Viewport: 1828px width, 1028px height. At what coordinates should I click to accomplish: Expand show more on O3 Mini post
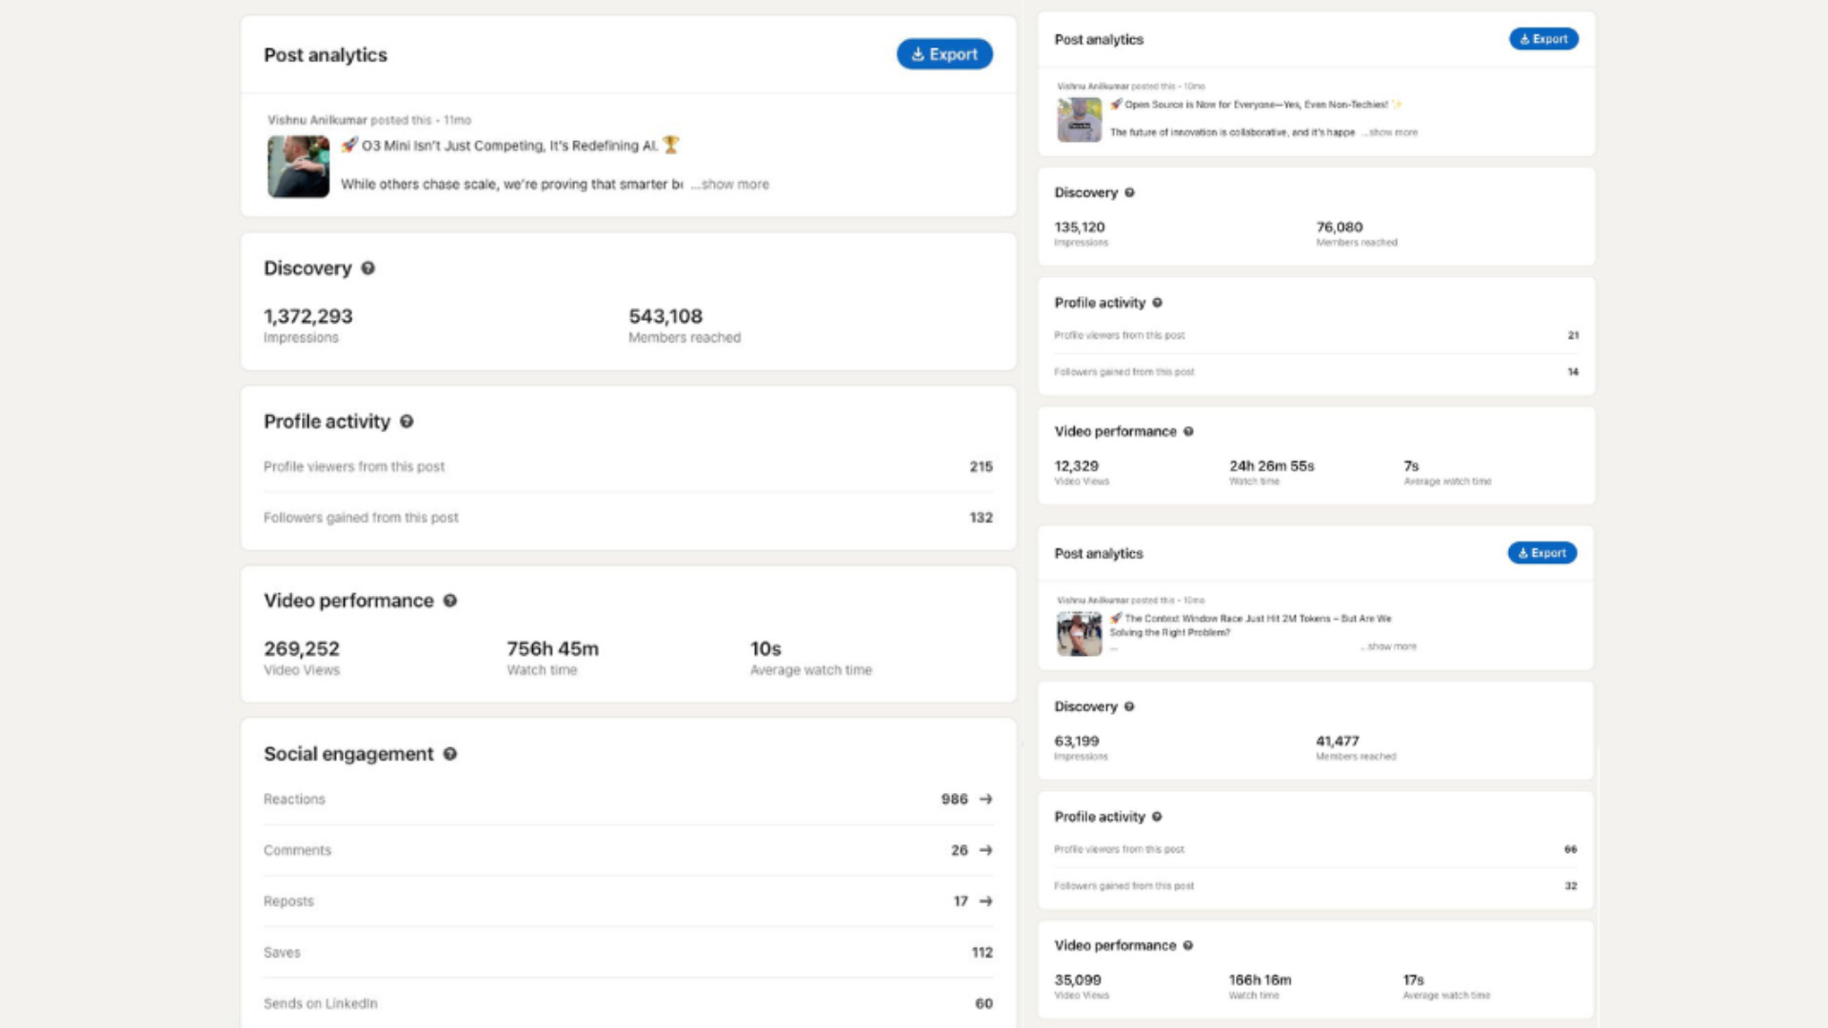(x=734, y=185)
